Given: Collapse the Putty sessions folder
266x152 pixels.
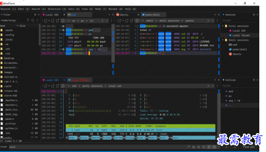Looking at the screenshot, I should click(x=223, y=26).
